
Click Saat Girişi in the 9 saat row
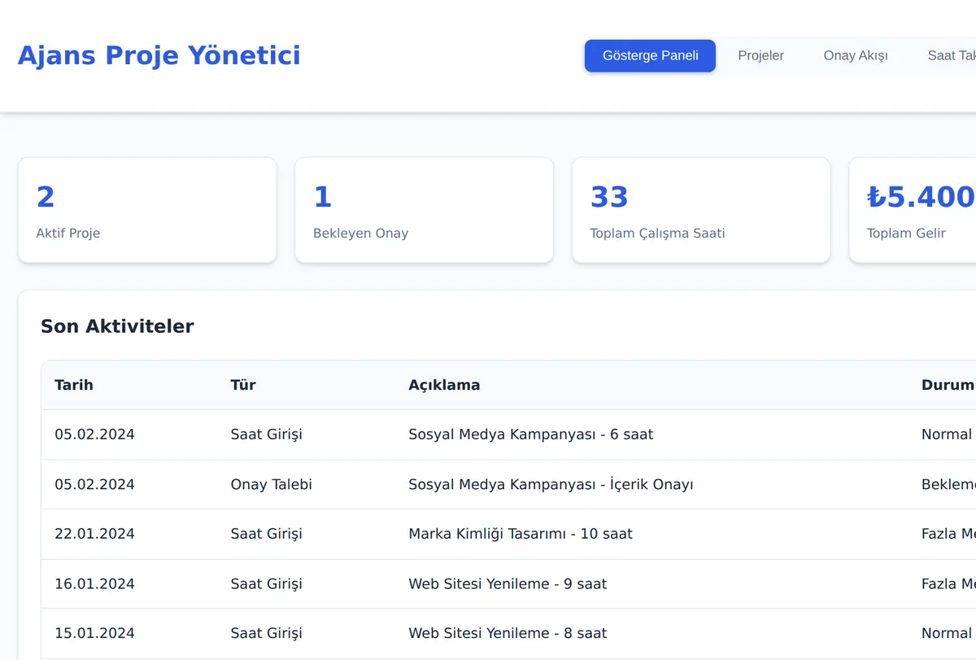click(x=266, y=584)
